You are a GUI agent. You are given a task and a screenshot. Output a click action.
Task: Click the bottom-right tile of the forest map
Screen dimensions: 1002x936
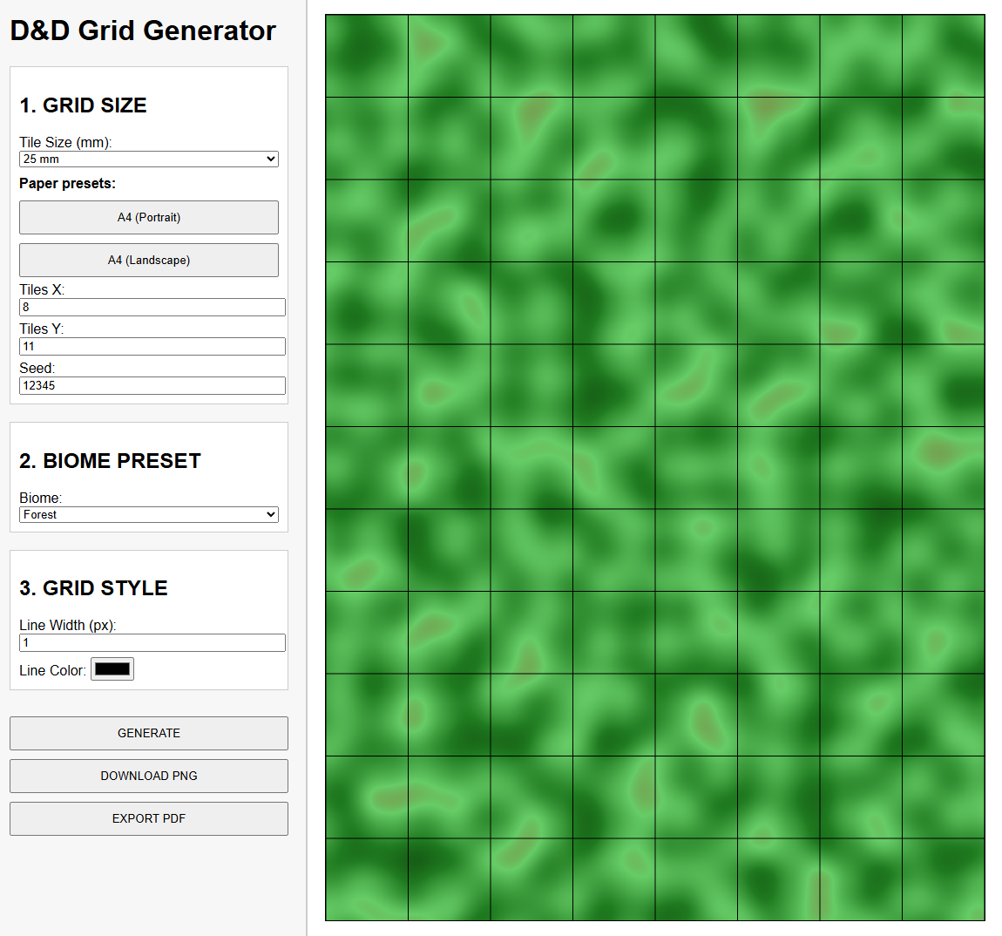944,879
